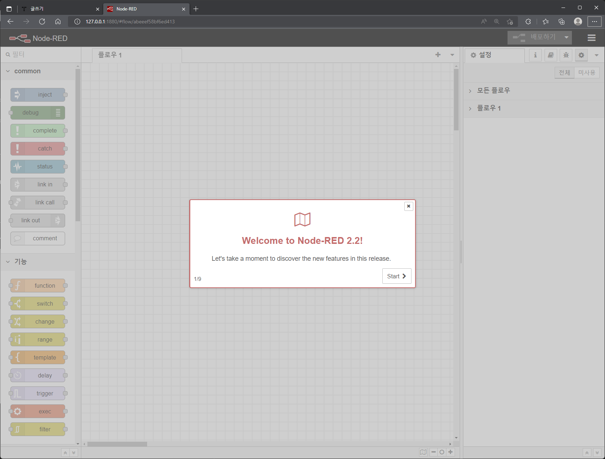Choose the link call node
Screen dimensions: 605x459
(x=38, y=203)
